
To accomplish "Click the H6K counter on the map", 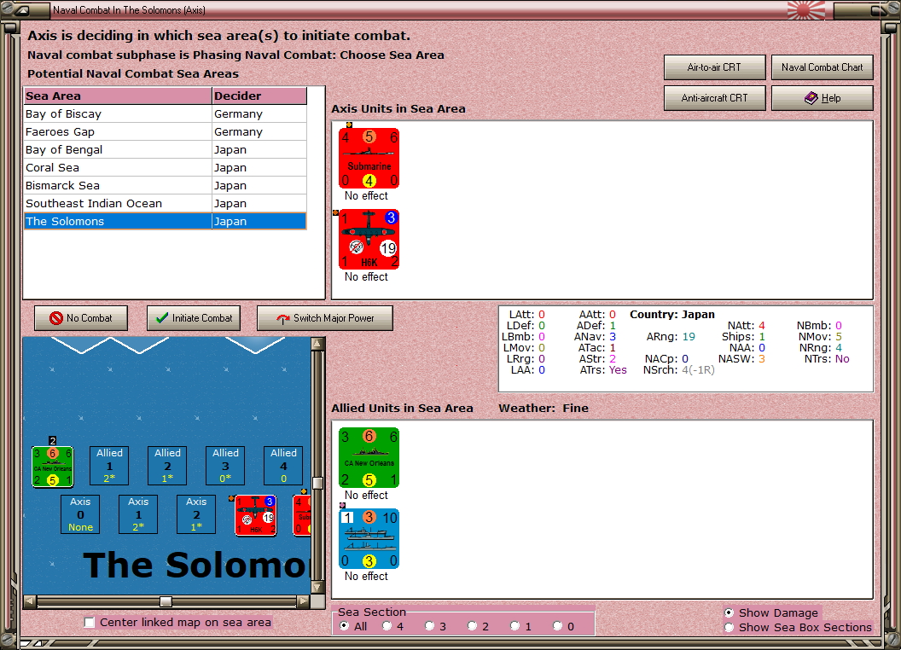I will (x=256, y=515).
